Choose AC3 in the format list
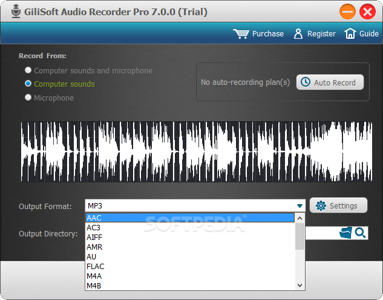The height and width of the screenshot is (300, 383). click(x=190, y=227)
